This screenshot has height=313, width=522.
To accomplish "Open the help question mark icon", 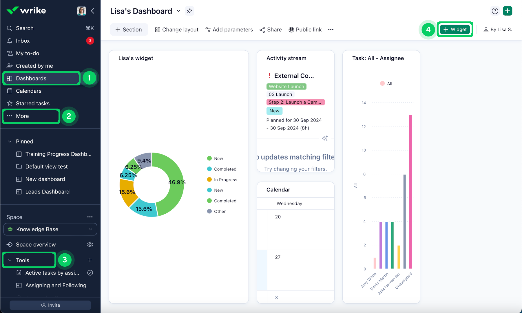I will 495,11.
